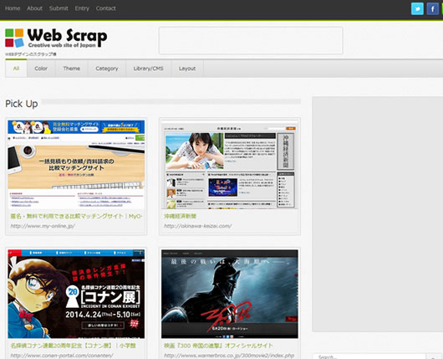Open the About page link

(34, 8)
